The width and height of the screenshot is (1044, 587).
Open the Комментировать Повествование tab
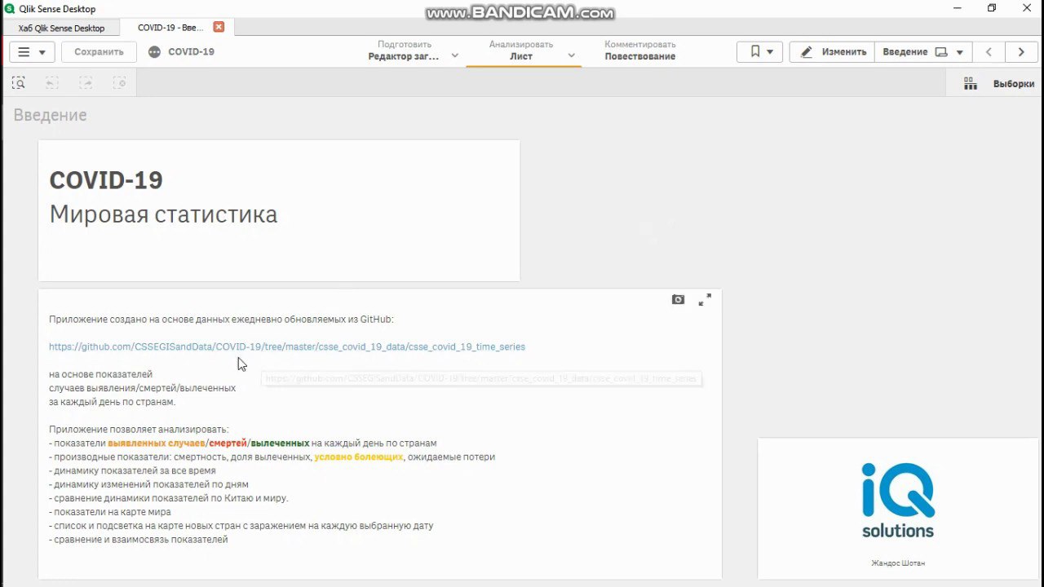coord(640,51)
